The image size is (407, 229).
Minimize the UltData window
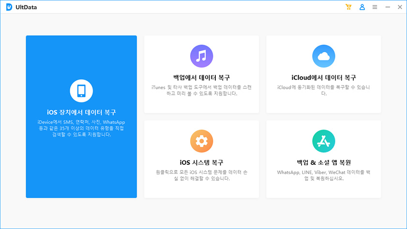(388, 7)
